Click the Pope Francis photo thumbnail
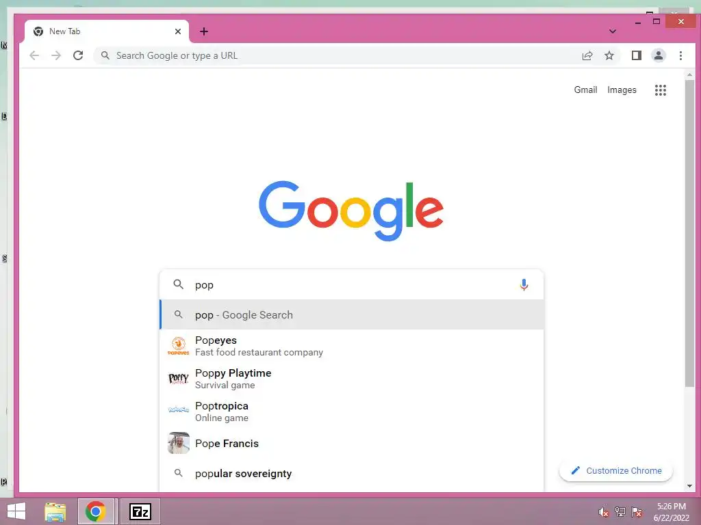 [x=179, y=443]
